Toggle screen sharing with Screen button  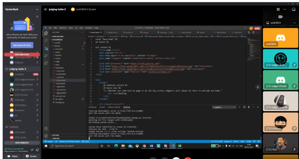tap(31, 156)
